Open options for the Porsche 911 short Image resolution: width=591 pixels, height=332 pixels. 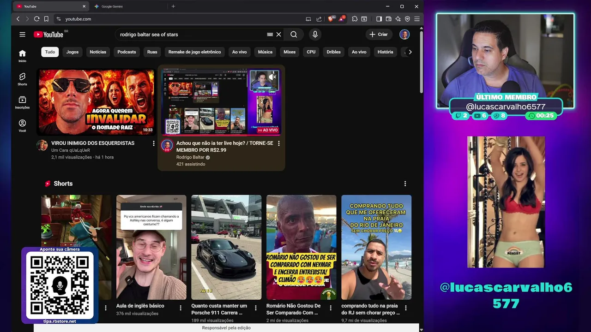pyautogui.click(x=255, y=308)
